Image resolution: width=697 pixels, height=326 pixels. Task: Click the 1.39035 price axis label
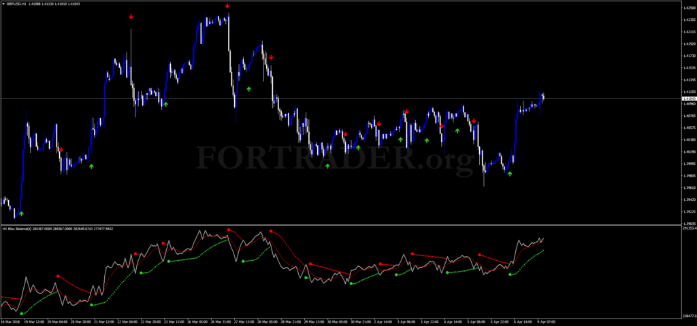pyautogui.click(x=690, y=224)
